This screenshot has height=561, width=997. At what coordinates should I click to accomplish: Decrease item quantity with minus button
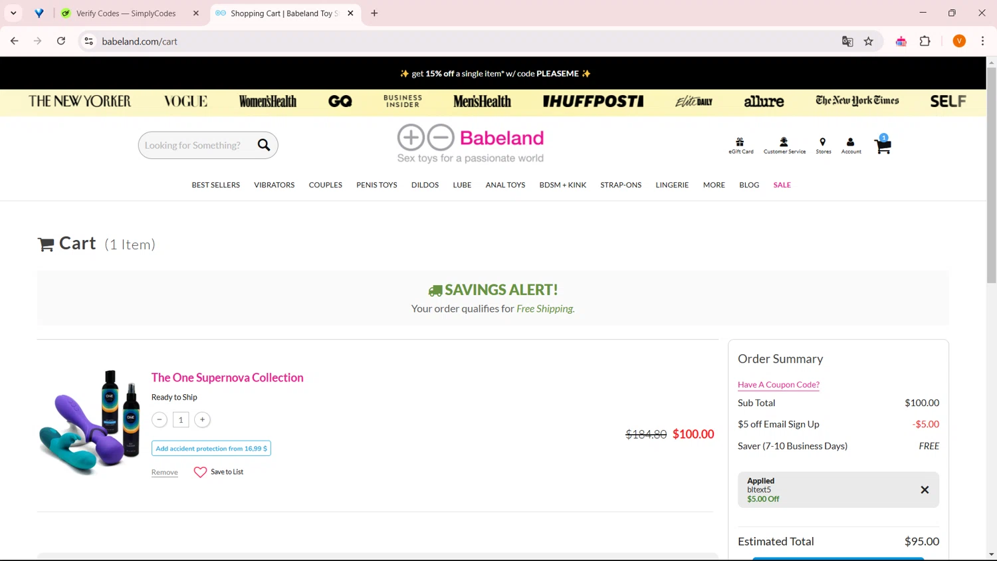point(160,419)
